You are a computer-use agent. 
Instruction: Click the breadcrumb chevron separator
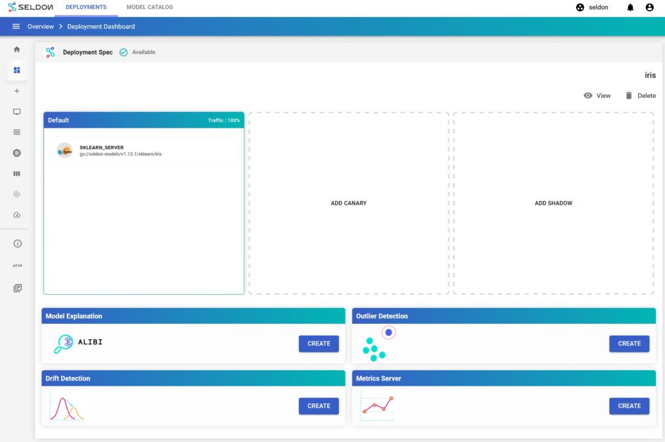(60, 27)
